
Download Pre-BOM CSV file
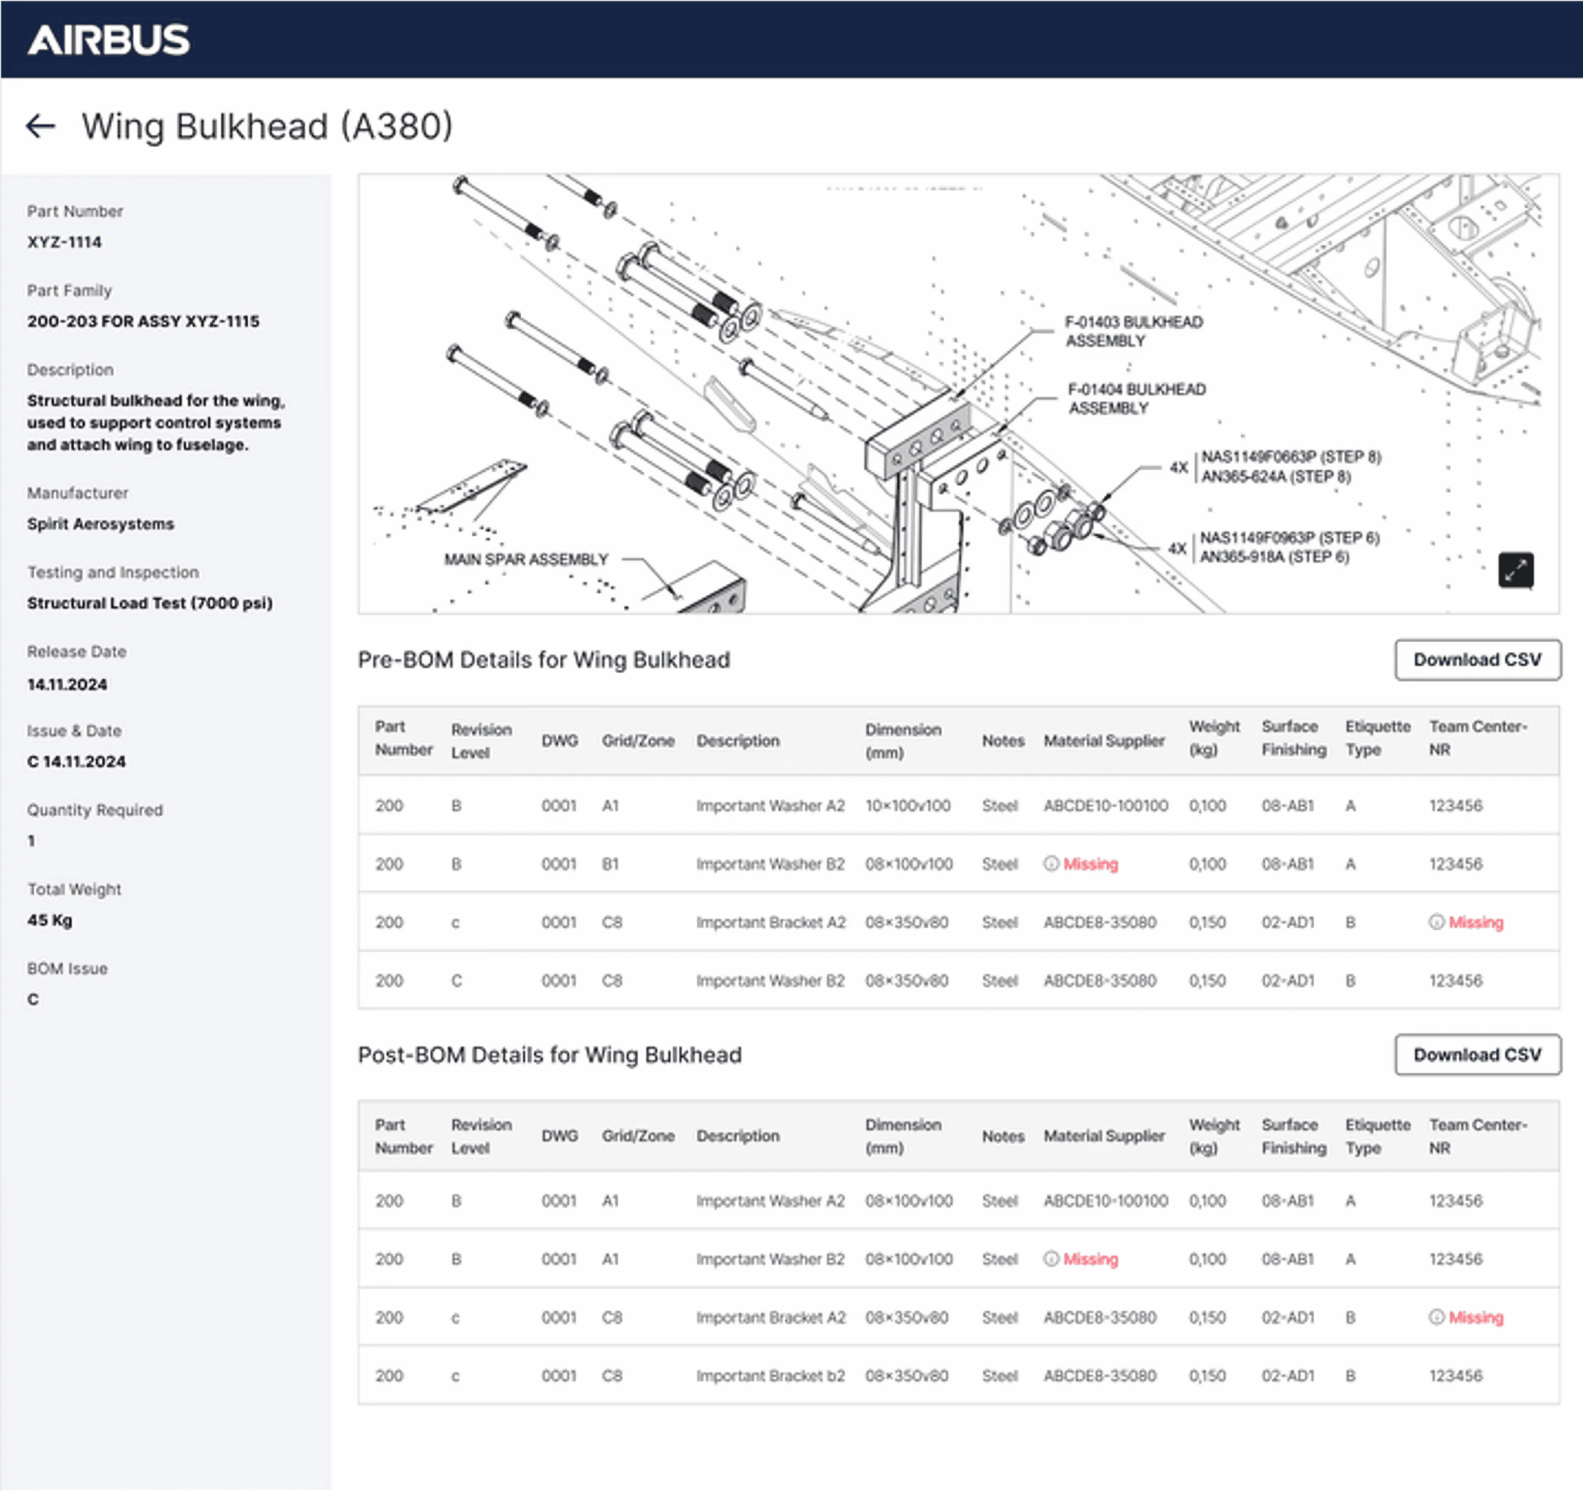click(1477, 660)
